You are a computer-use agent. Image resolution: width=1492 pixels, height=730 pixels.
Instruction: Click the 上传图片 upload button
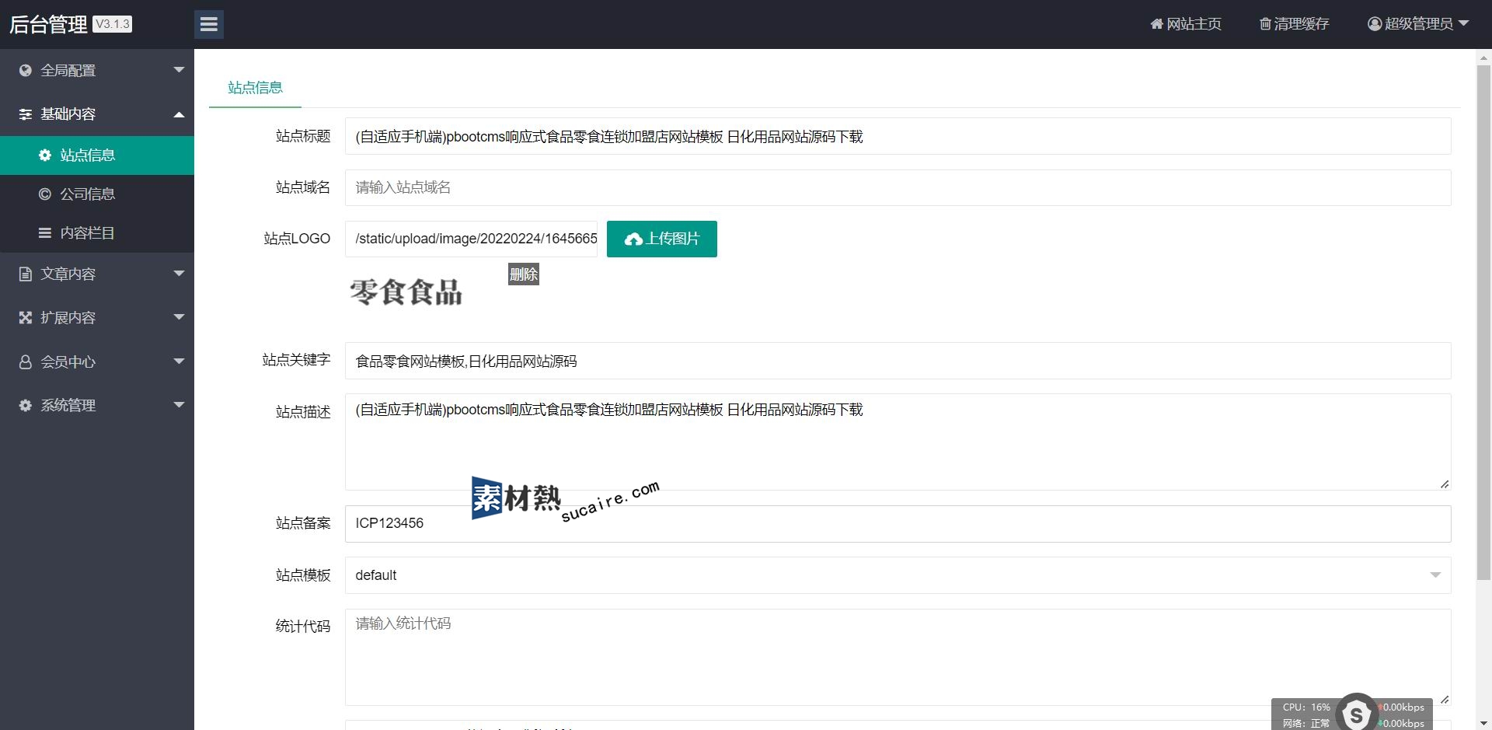(661, 239)
